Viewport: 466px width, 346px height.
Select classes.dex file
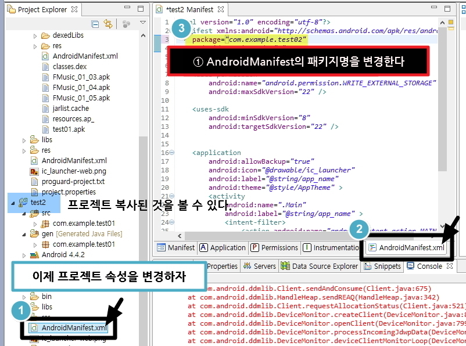(x=70, y=67)
